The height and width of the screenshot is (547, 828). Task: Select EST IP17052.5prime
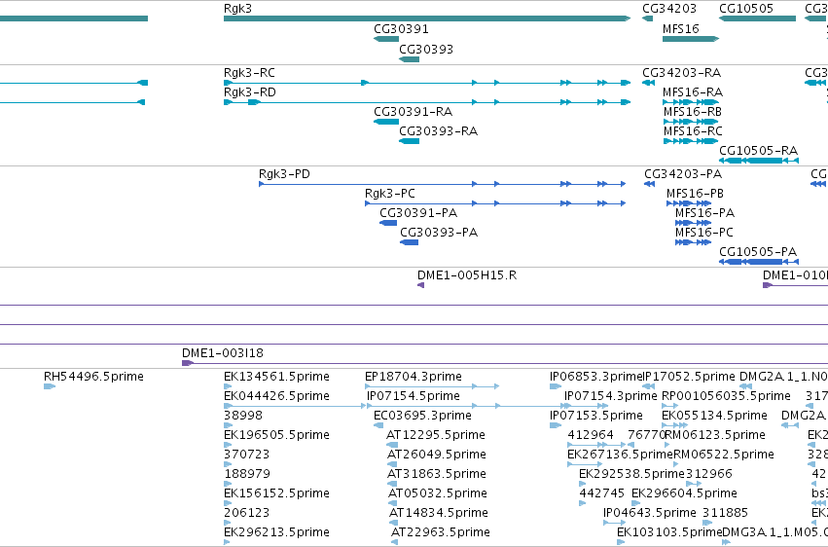pos(648,387)
